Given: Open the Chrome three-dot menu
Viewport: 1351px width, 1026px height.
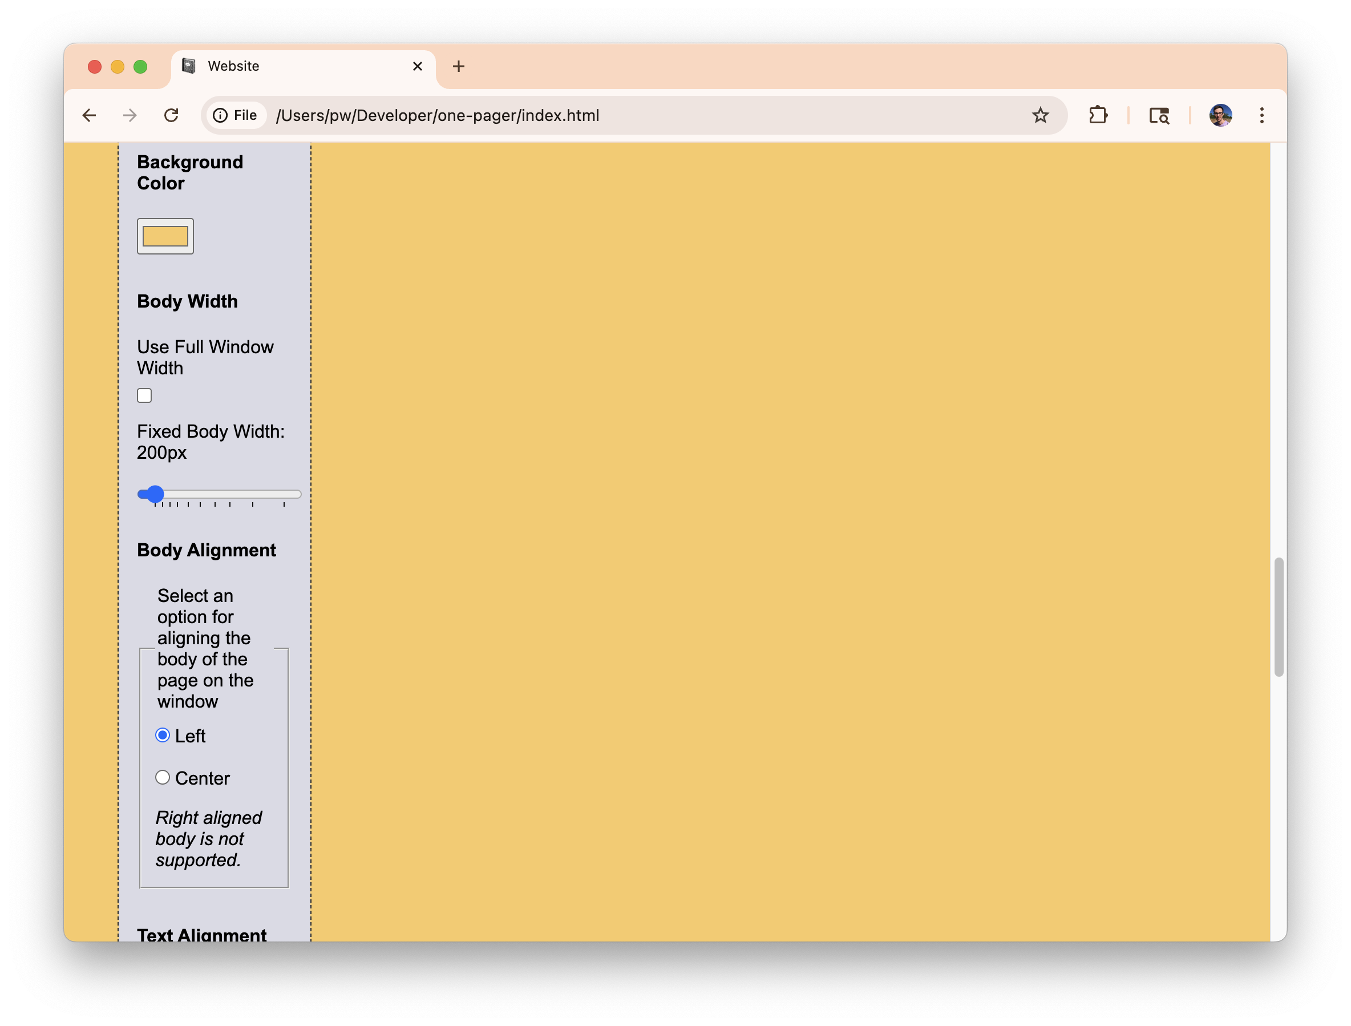Looking at the screenshot, I should point(1261,115).
